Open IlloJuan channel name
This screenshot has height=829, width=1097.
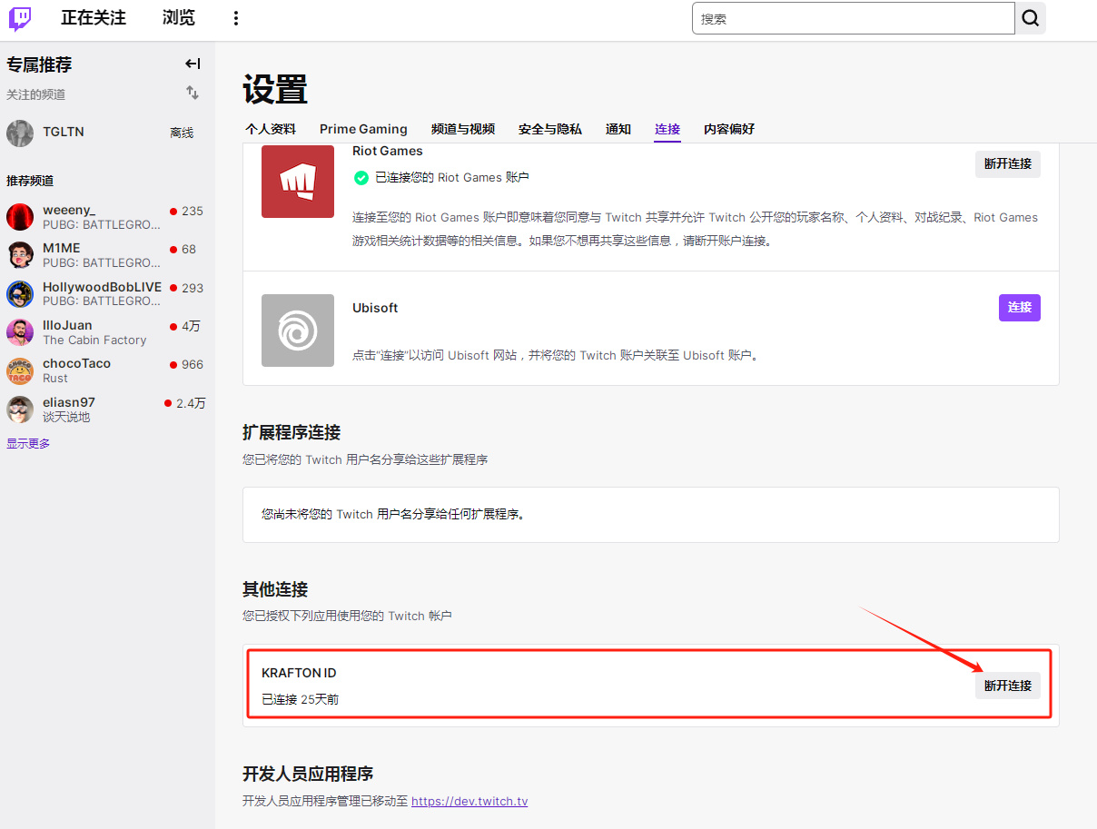click(x=67, y=325)
